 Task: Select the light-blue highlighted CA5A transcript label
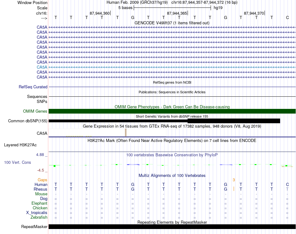tap(42, 67)
